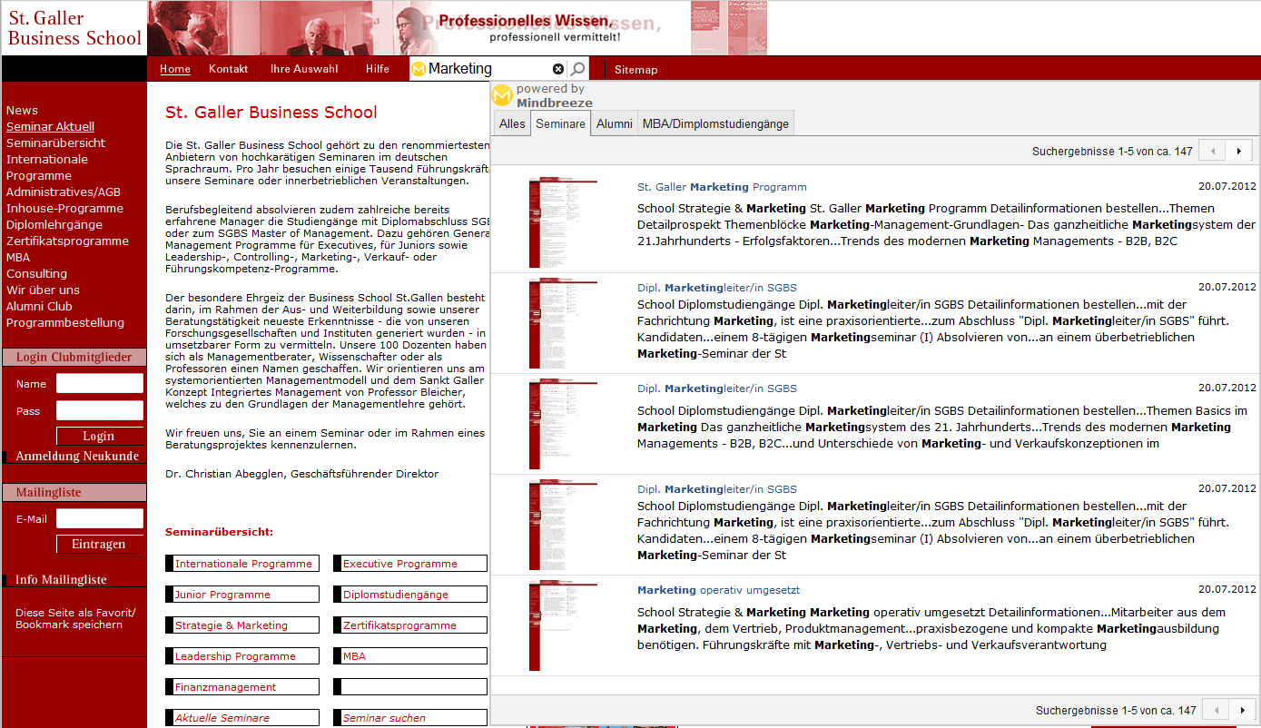Open Alumni Club in the sidebar
The width and height of the screenshot is (1261, 728).
click(39, 307)
